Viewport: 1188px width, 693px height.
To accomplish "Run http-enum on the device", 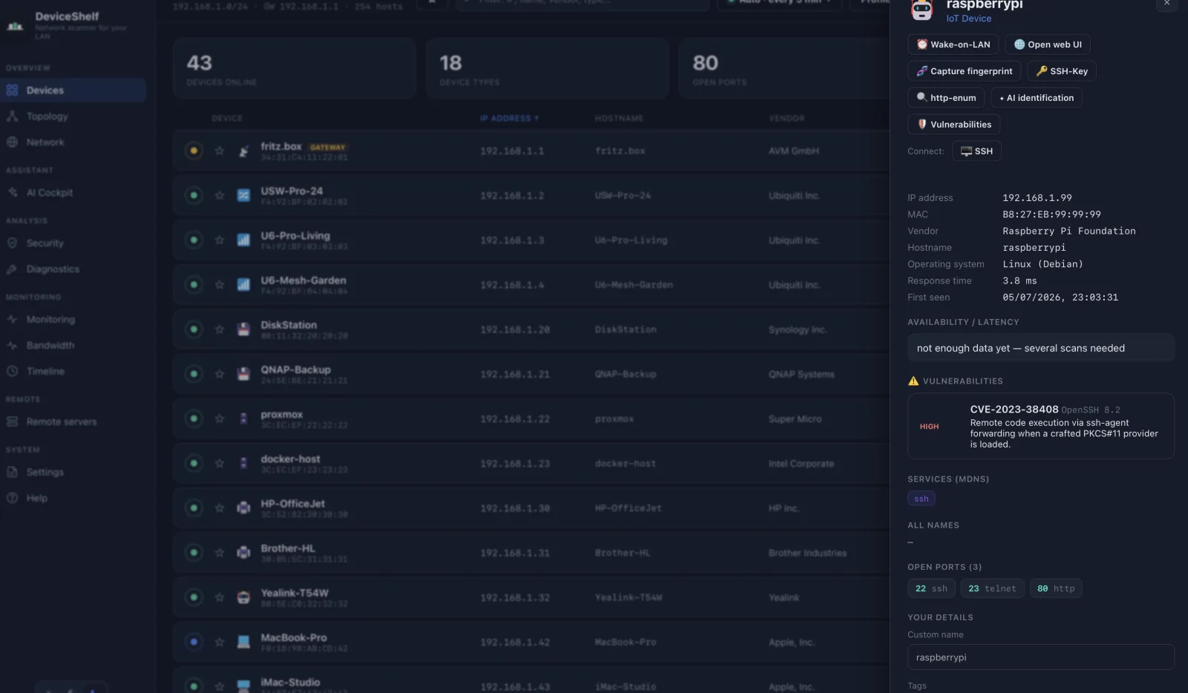I will [x=946, y=98].
